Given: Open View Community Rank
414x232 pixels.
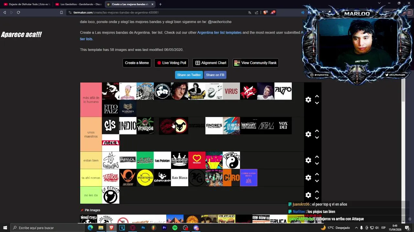Looking at the screenshot, I should pos(256,63).
